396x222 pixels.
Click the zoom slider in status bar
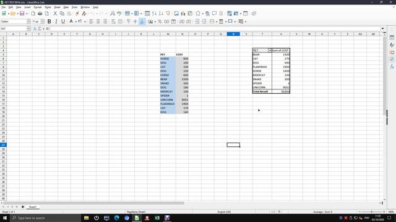tap(372, 212)
